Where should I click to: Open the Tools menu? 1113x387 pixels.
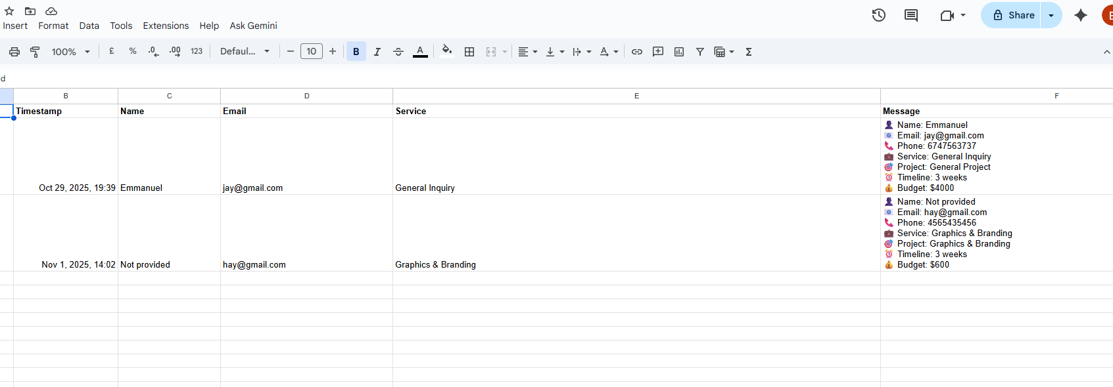pyautogui.click(x=121, y=26)
